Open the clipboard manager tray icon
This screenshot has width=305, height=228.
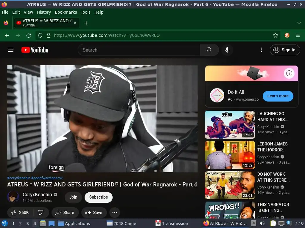click(x=273, y=223)
